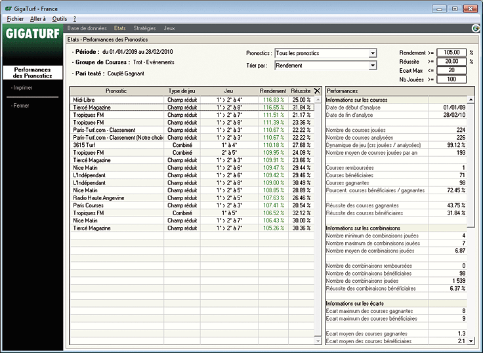This screenshot has height=353, width=483.
Task: Click the round icon at top-right of toolbar
Action: coord(476,28)
